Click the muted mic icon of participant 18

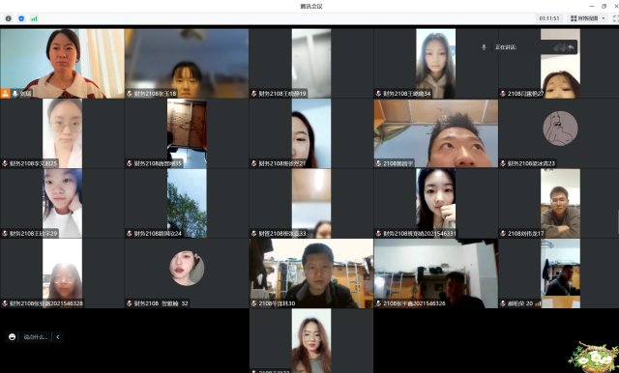129,94
